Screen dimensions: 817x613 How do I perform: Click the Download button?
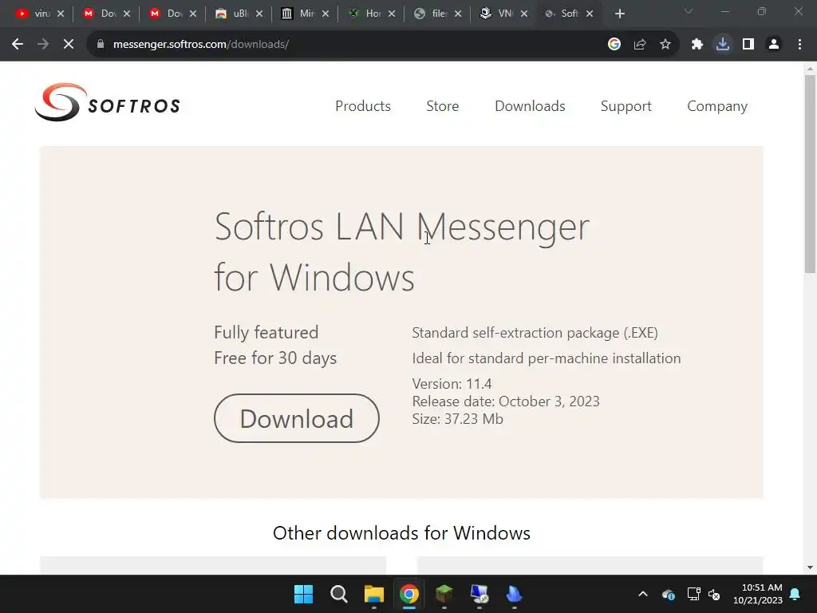point(297,418)
